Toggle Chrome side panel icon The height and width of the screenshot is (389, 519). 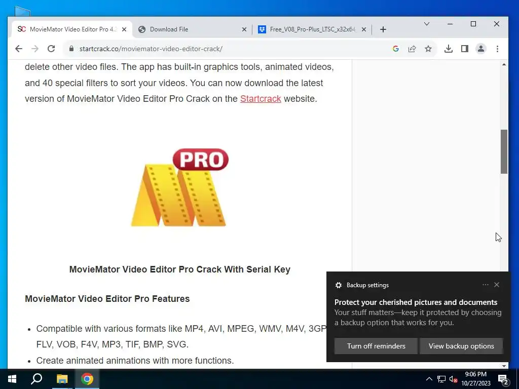[x=465, y=49]
